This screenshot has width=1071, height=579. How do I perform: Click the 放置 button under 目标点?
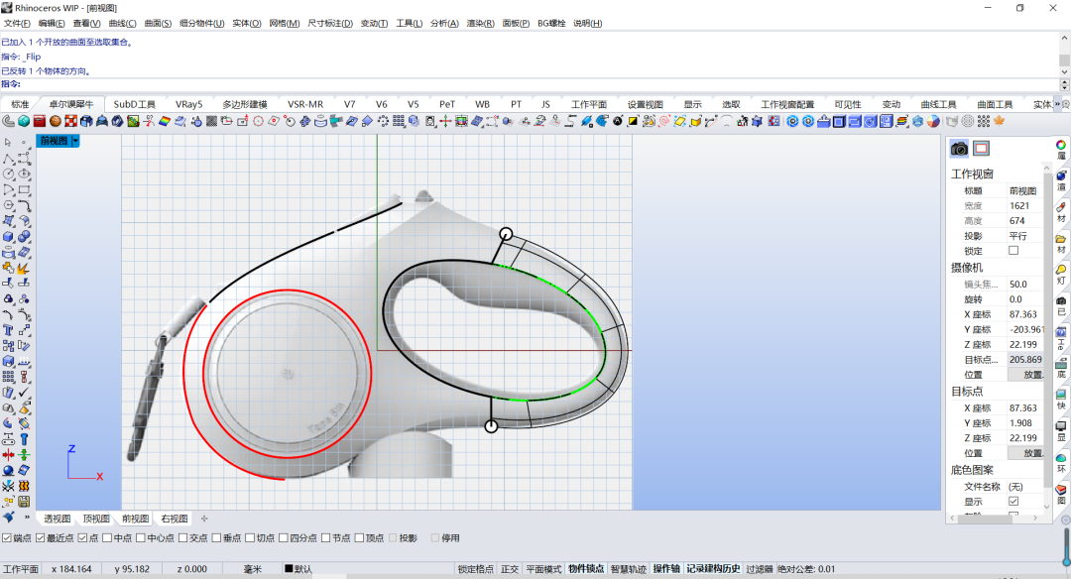click(x=1031, y=453)
